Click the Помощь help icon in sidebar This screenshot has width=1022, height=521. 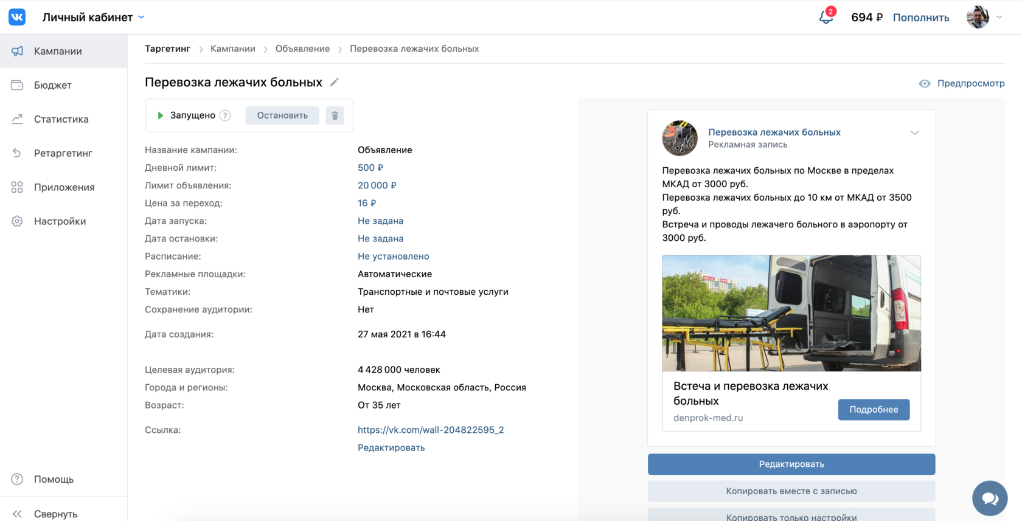pos(17,479)
